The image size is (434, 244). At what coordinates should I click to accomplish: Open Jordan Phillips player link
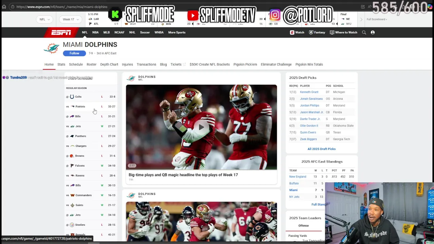tap(310, 105)
